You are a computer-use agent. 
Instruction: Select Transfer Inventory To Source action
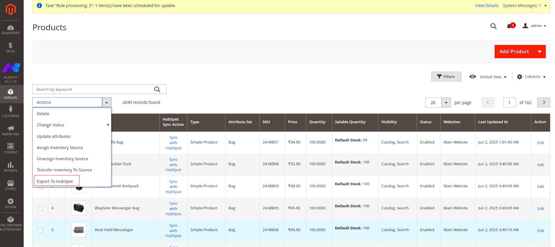[72, 170]
